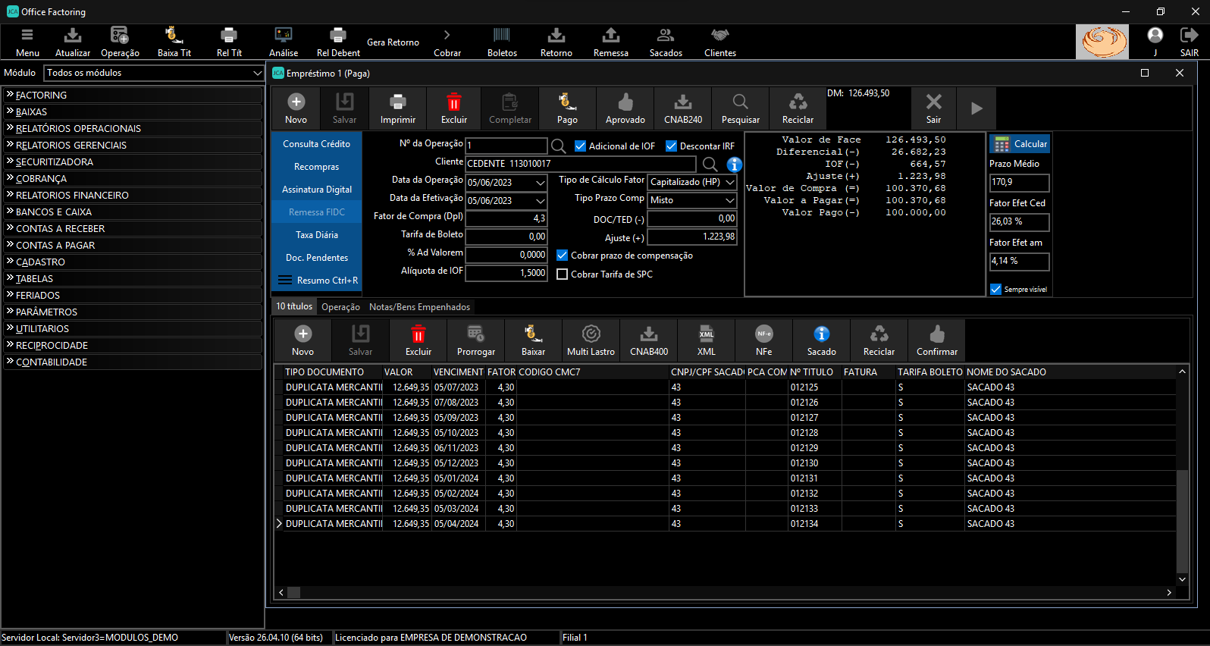Click the Imprimir printer icon
Viewport: 1210px width, 646px height.
coord(397,102)
